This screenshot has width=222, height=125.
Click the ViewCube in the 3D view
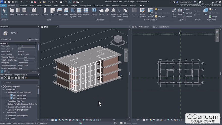pos(118,39)
